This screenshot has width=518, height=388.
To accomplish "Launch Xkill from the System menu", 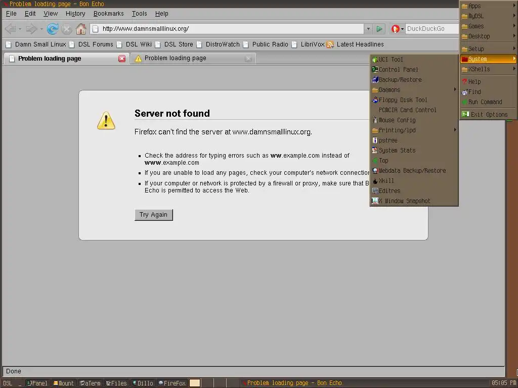I will (x=414, y=181).
